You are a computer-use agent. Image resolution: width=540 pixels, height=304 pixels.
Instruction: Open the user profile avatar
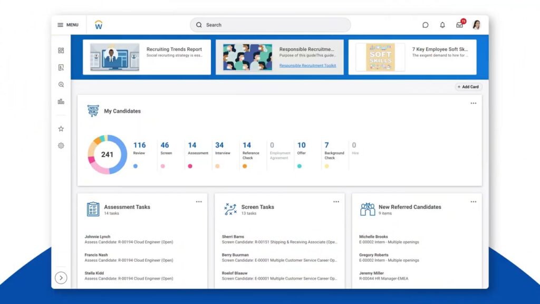(477, 25)
